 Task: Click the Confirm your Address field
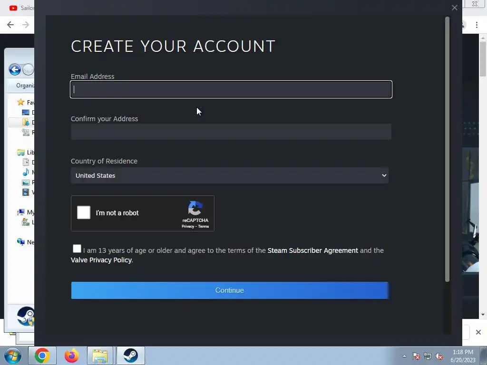click(x=231, y=132)
